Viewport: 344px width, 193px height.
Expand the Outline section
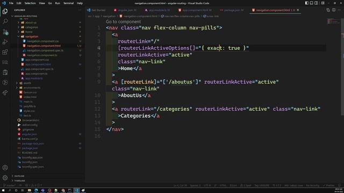pos(19,176)
